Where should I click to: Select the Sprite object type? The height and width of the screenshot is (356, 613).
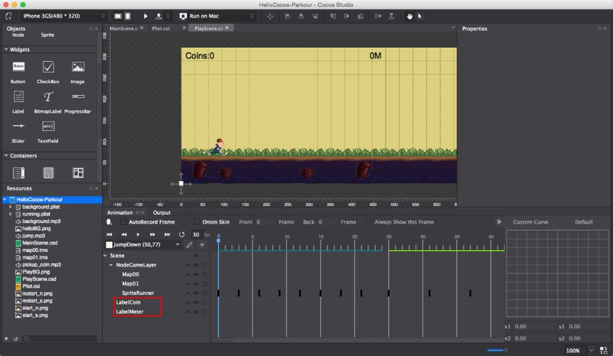[x=48, y=35]
